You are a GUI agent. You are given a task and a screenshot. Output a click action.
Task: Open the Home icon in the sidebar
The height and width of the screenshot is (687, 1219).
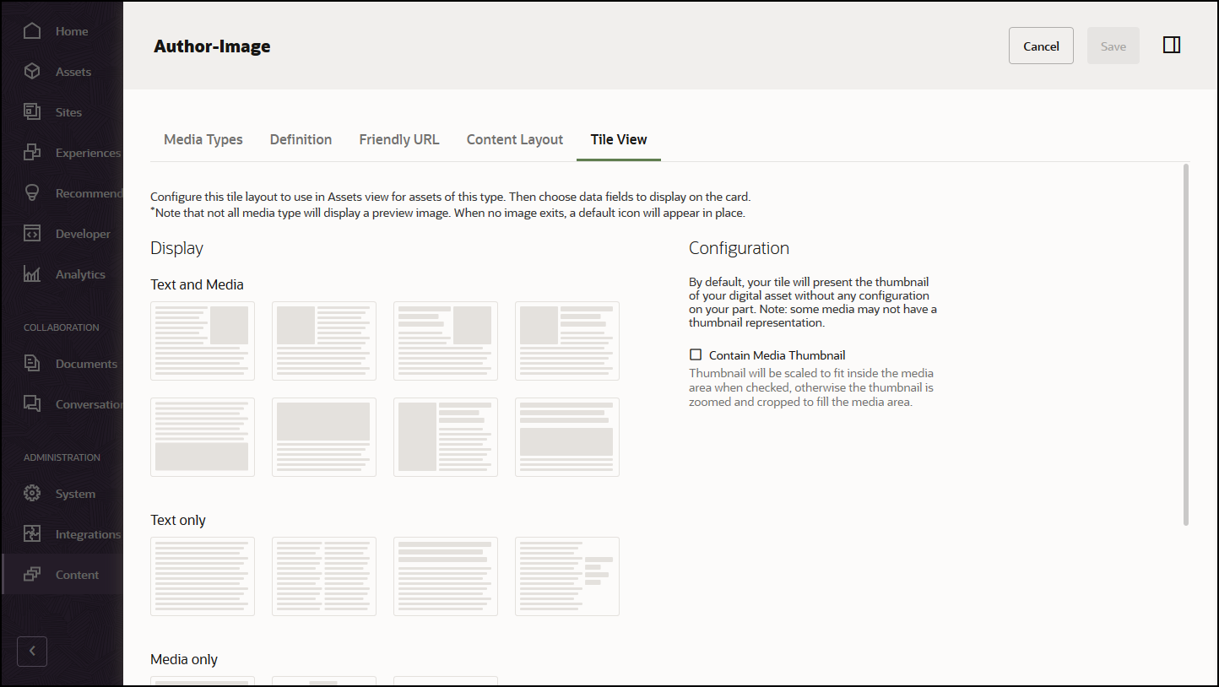click(x=32, y=31)
